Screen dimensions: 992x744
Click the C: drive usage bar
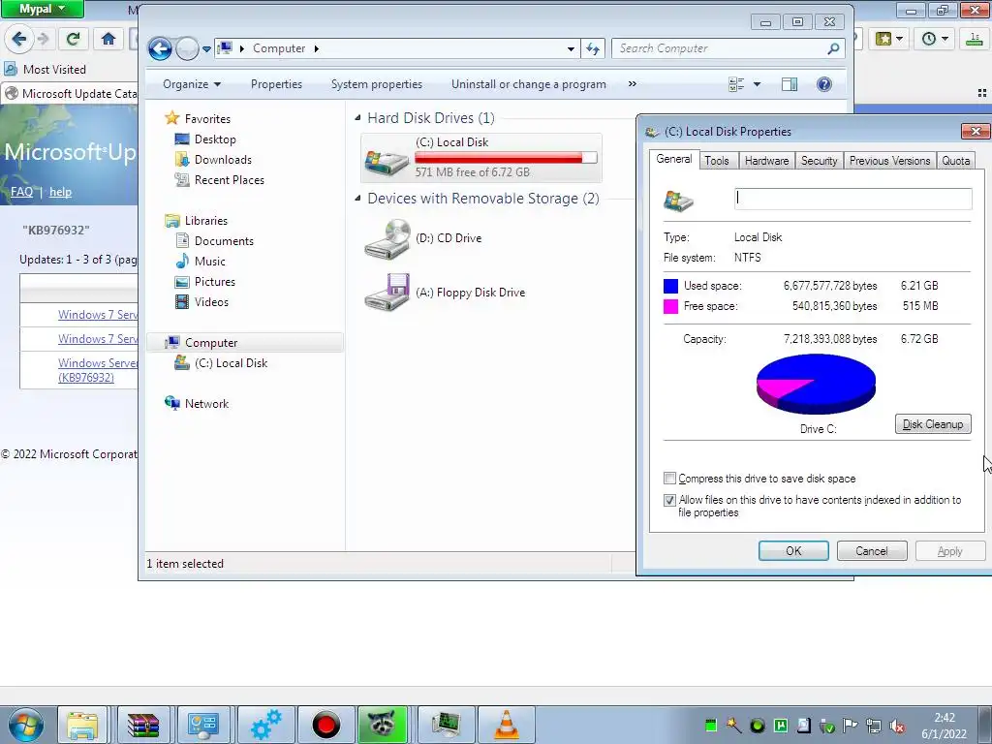[506, 158]
